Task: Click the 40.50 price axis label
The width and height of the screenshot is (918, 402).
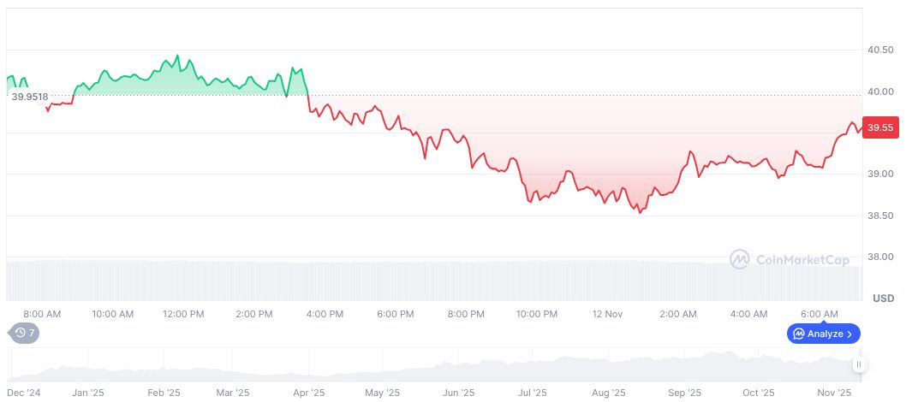Action: click(880, 50)
